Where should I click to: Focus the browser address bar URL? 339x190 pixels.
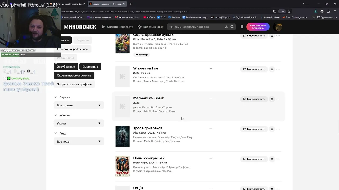coord(124,11)
